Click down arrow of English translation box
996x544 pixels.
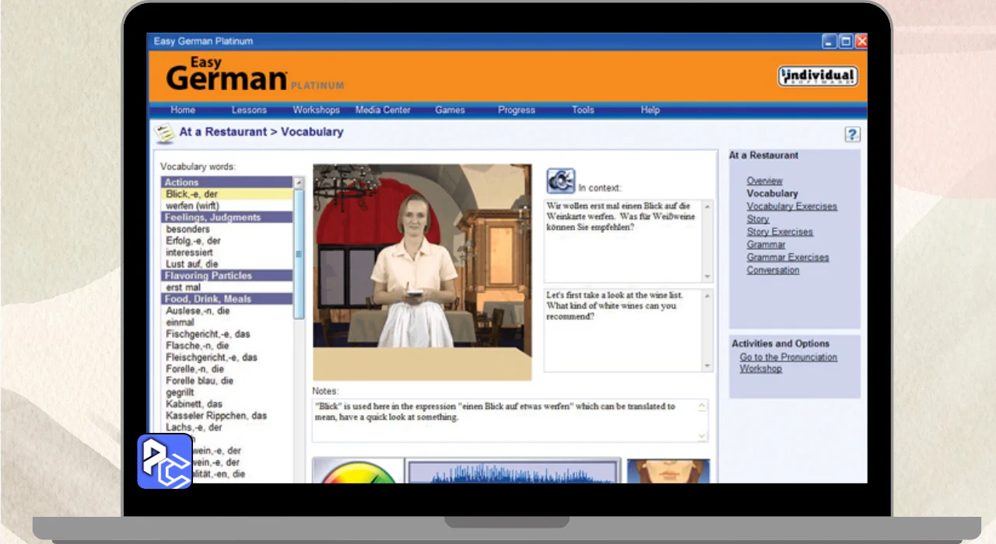(x=707, y=366)
